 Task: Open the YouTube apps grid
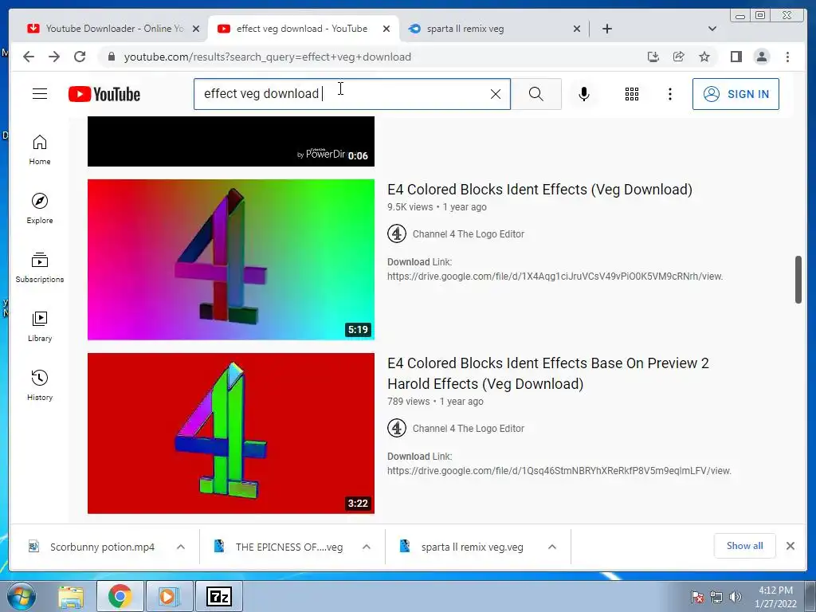[632, 94]
